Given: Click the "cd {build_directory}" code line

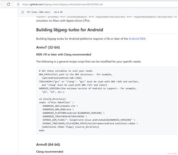Looking at the screenshot, I should click(x=52, y=99).
